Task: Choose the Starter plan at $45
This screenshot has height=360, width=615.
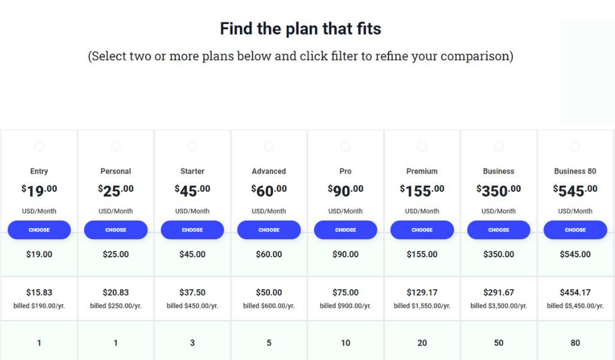Action: pyautogui.click(x=192, y=230)
